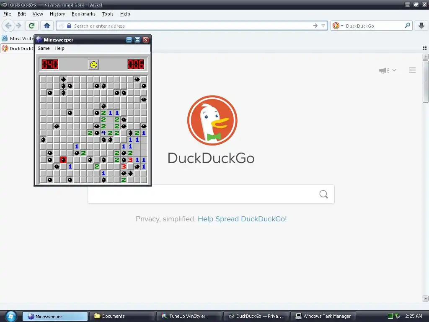
Task: Click the network tray icon
Action: coord(398,316)
